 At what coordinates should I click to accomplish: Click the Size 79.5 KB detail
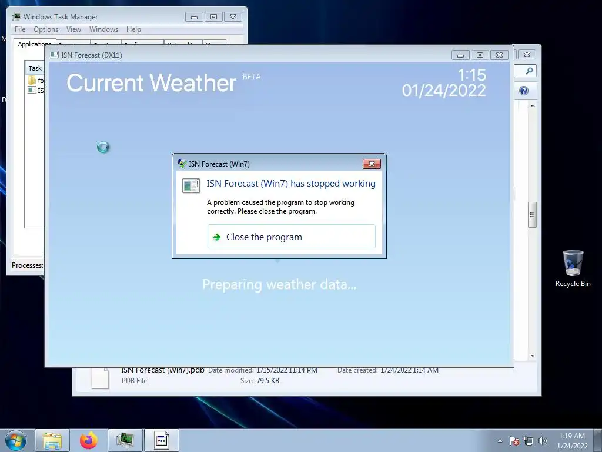(260, 381)
